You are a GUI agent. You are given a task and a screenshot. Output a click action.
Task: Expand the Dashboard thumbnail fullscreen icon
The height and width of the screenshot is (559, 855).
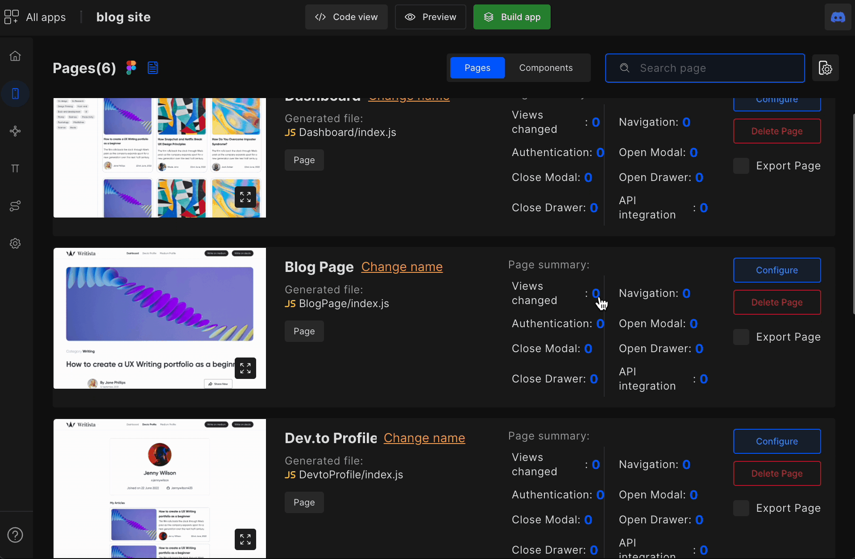pos(245,197)
